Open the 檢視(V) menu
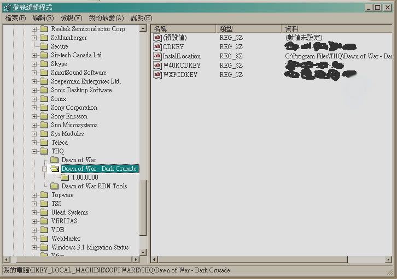397x279 pixels. coord(72,18)
